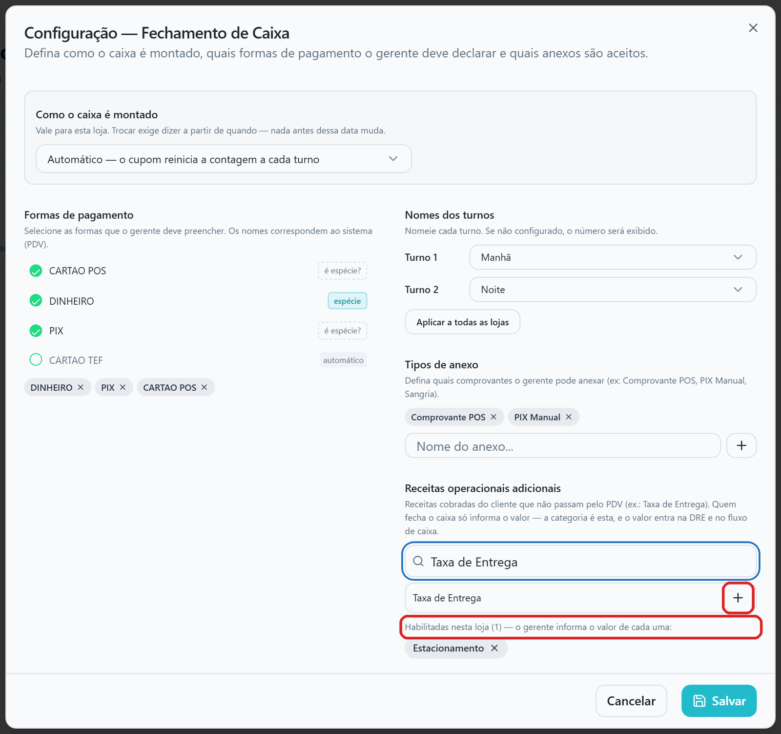Remove the Estacionamento revenue chip
This screenshot has width=781, height=734.
[494, 648]
